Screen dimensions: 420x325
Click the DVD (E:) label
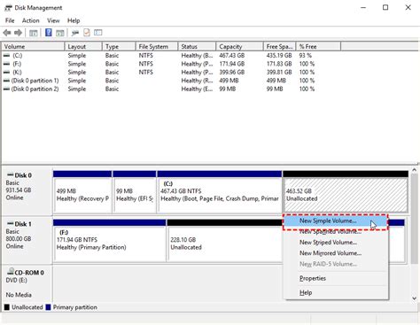16,281
